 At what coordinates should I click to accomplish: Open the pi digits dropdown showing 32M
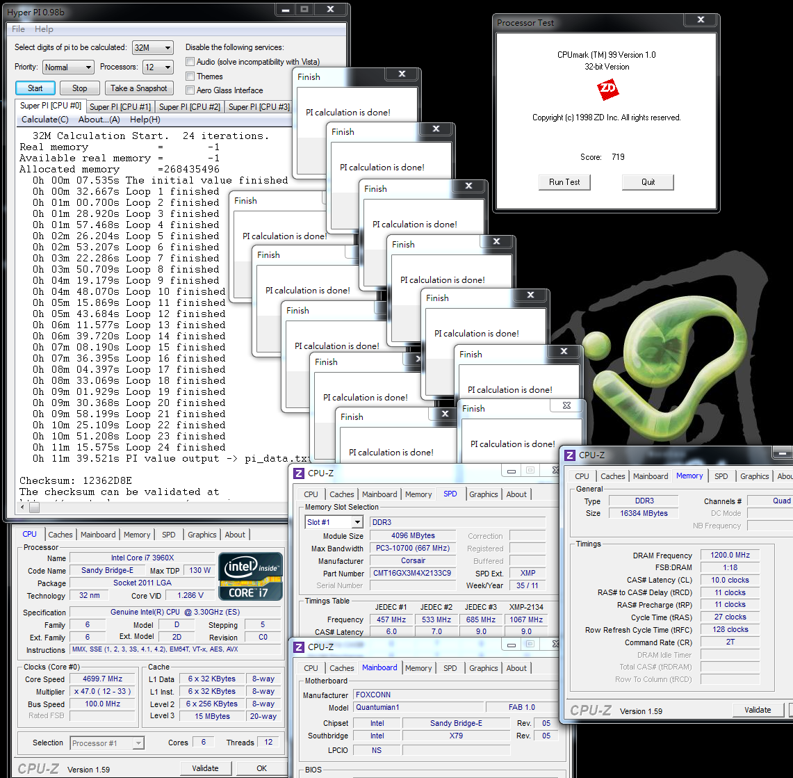point(153,47)
